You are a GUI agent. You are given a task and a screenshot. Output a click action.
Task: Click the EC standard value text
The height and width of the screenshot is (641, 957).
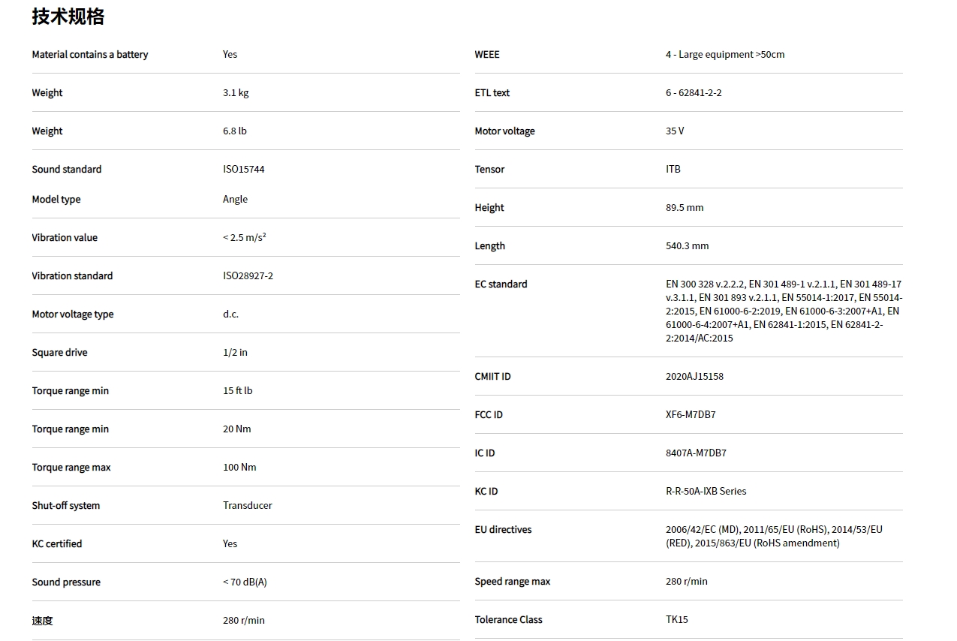pos(784,311)
